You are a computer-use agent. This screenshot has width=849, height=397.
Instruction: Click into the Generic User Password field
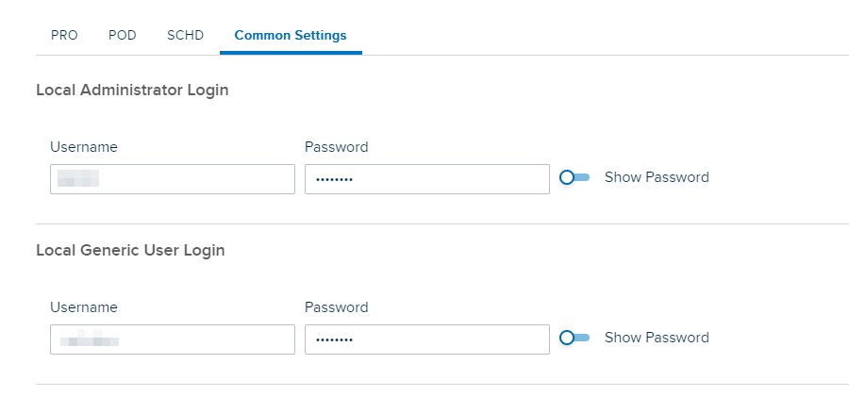click(426, 339)
